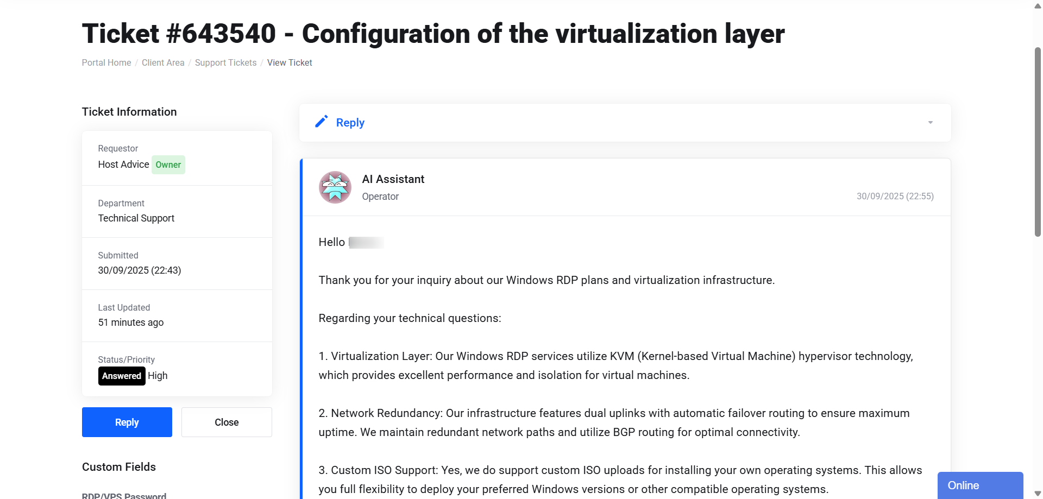
Task: Click the reply timestamp 30/09/2025 (22:55)
Action: [x=895, y=196]
